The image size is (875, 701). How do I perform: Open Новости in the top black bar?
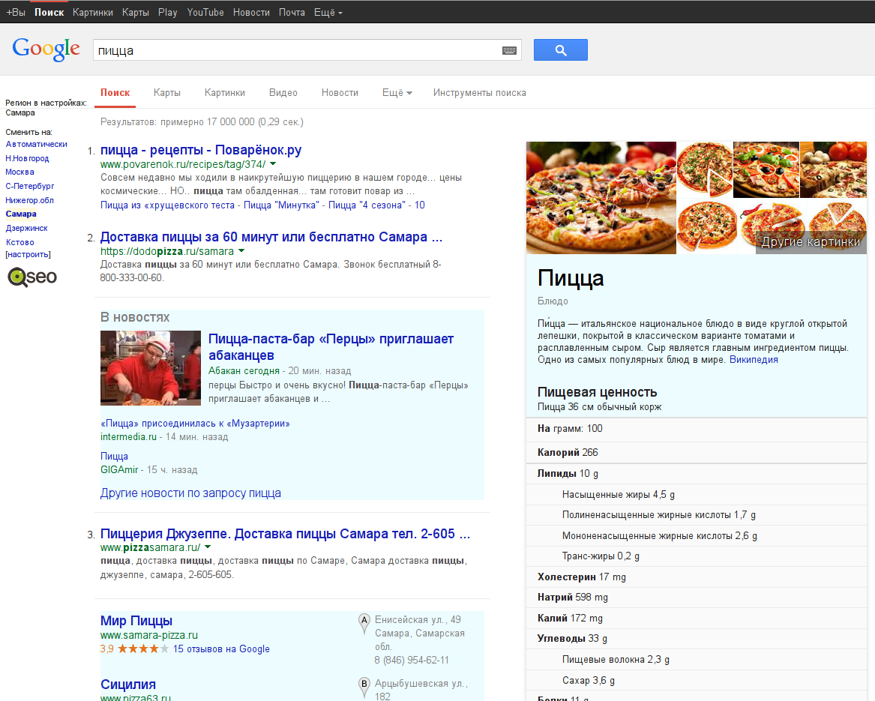pos(251,12)
